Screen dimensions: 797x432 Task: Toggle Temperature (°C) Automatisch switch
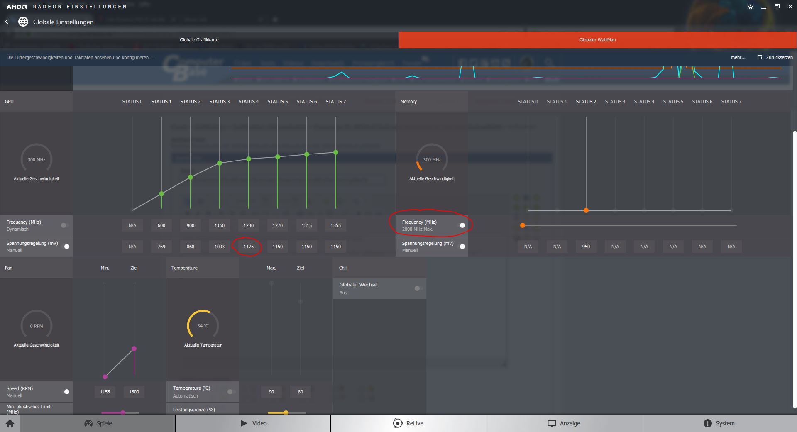231,392
